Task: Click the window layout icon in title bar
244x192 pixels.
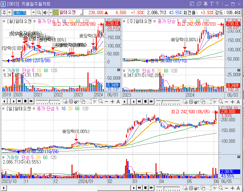Action: (192, 4)
